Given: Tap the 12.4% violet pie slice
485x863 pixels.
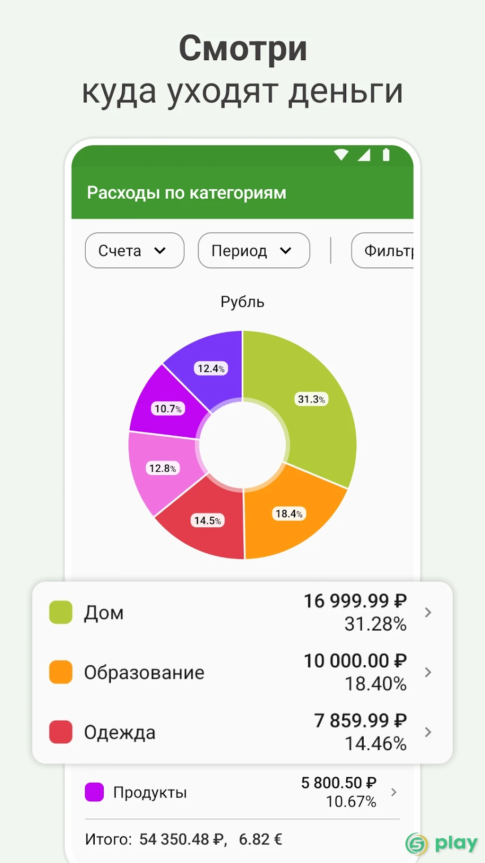Looking at the screenshot, I should 211,367.
